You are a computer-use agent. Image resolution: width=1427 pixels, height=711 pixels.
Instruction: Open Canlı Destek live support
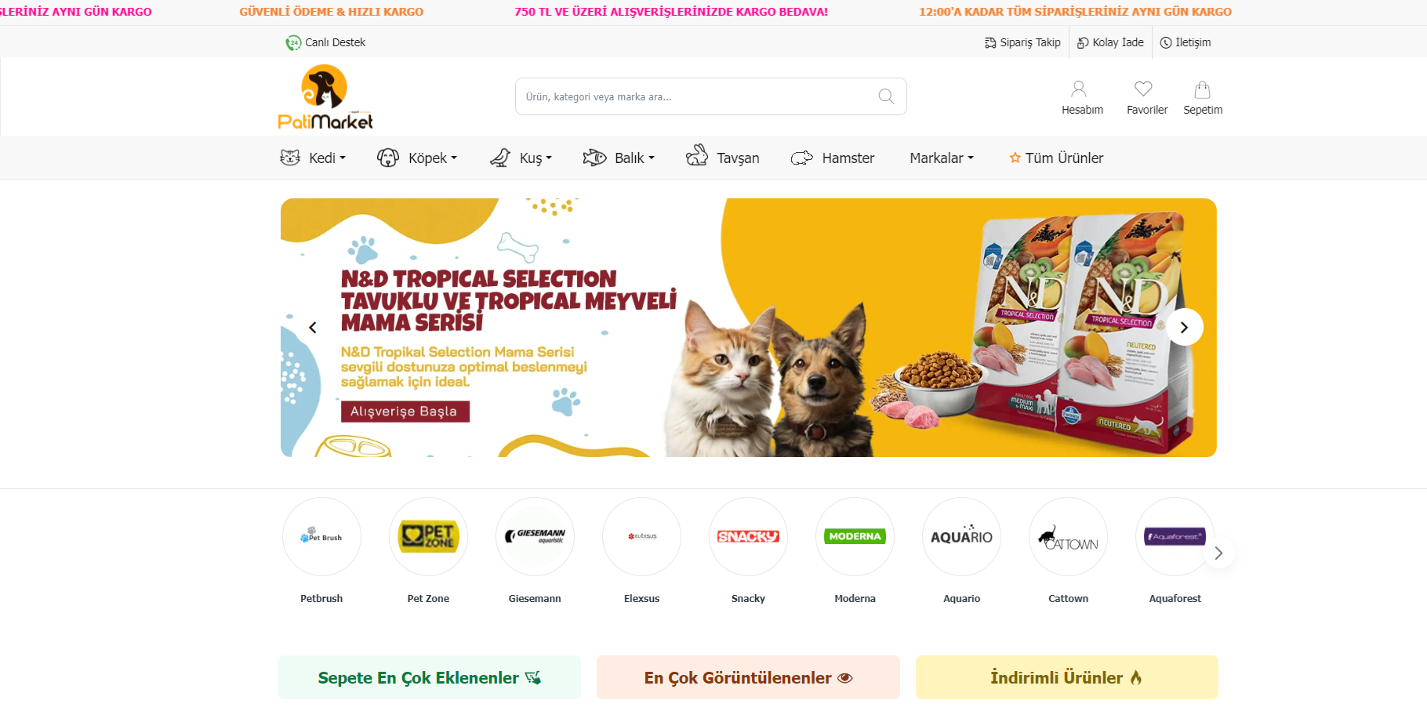point(325,42)
